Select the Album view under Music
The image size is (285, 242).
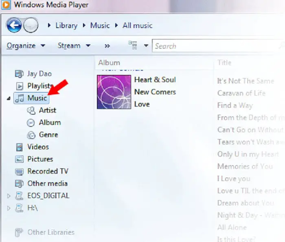coord(50,122)
